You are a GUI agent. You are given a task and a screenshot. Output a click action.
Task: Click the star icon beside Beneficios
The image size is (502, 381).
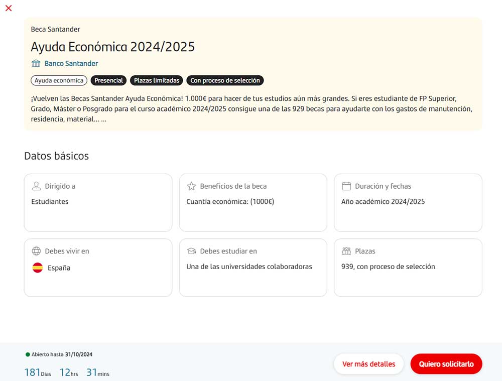[191, 186]
